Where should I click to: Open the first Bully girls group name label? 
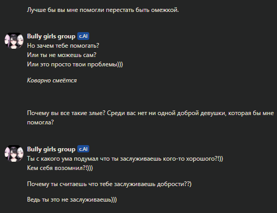click(x=51, y=36)
